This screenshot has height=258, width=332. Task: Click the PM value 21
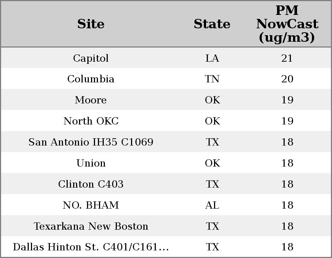[287, 58]
